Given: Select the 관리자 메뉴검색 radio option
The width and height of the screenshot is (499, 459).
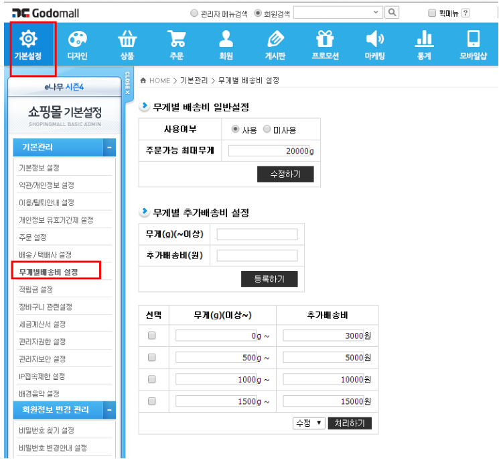Looking at the screenshot, I should coord(194,13).
